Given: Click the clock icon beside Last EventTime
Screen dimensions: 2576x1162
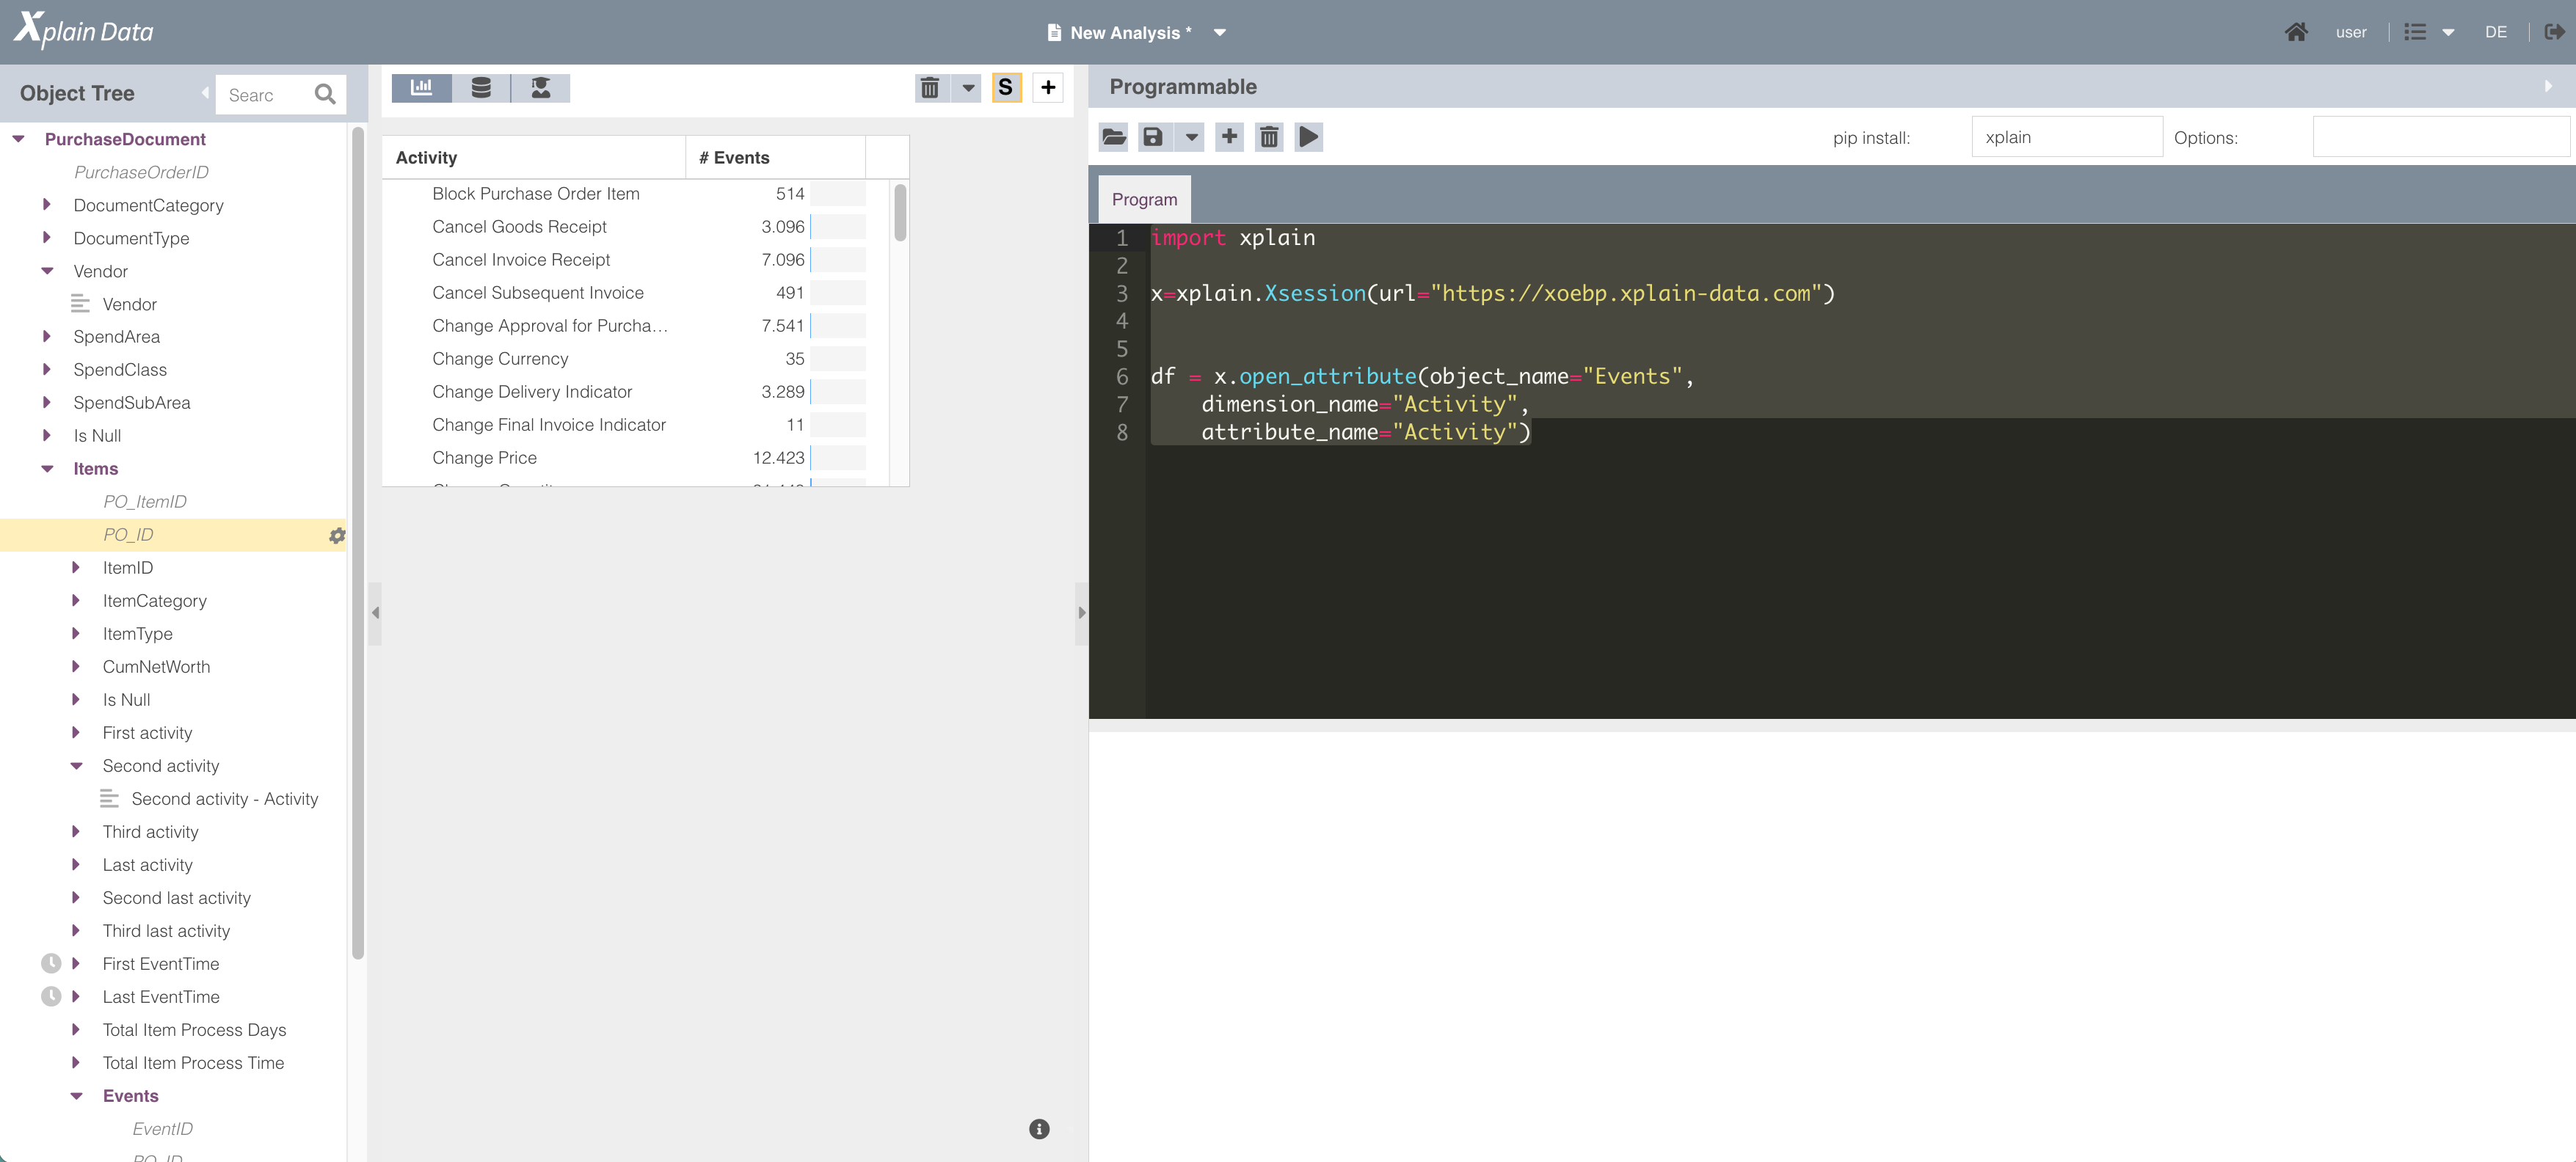Looking at the screenshot, I should (51, 996).
